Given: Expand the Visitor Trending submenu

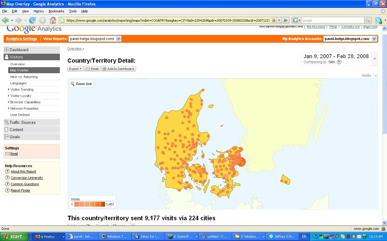Looking at the screenshot, I should pos(9,89).
